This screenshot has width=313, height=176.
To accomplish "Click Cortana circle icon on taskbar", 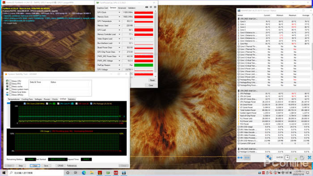I will 68,173.
